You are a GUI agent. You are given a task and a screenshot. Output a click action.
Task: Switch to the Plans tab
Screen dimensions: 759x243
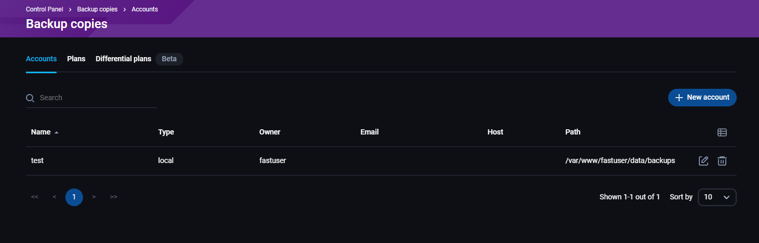click(76, 59)
